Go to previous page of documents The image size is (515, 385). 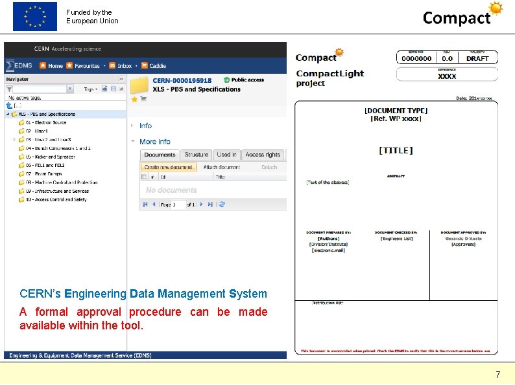pyautogui.click(x=154, y=204)
